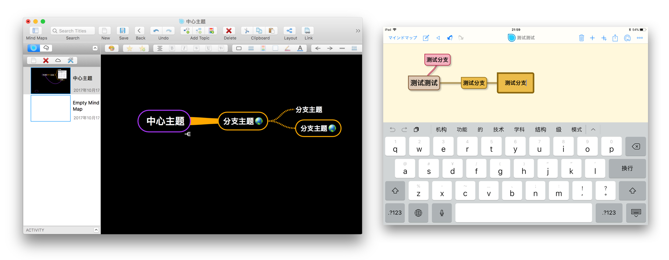The height and width of the screenshot is (260, 669).
Task: Tap the trash icon on iPad toolbar
Action: point(581,38)
